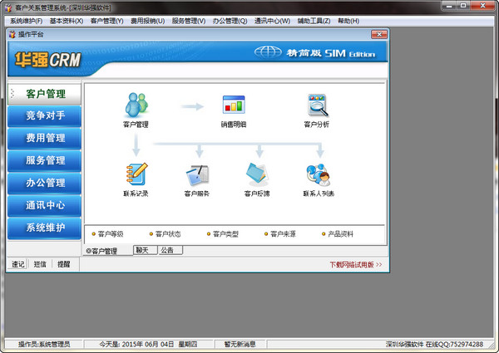The image size is (499, 353).
Task: Open the 联系记录 notepad icon
Action: point(136,174)
